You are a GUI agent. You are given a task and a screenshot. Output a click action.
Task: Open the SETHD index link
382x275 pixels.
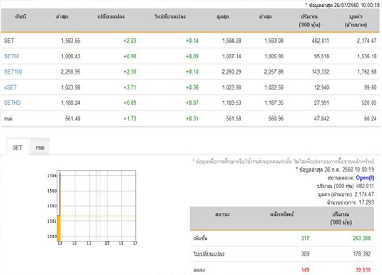pos(13,103)
